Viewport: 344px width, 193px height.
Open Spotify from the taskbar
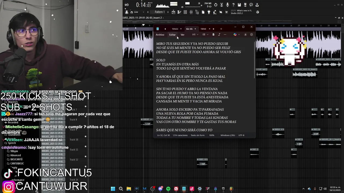click(x=168, y=189)
